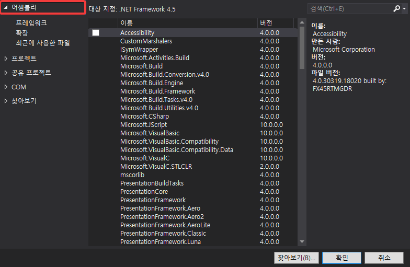The height and width of the screenshot is (267, 410).
Task: Click the search magnifier icon
Action: [396, 8]
